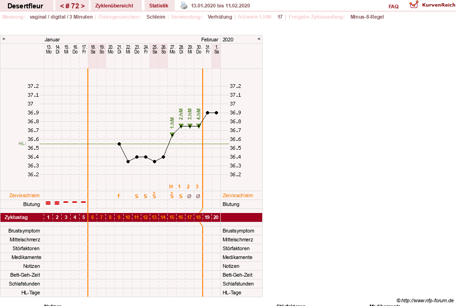
Task: Click cycle day 19 cell
Action: 207,217
